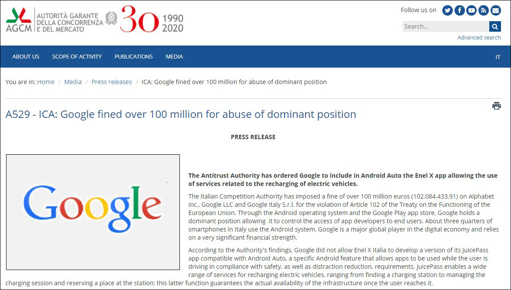Click the YouTube channel icon
The width and height of the screenshot is (511, 290).
click(471, 10)
